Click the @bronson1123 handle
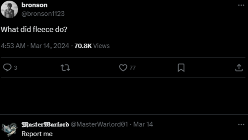 [x=43, y=14]
